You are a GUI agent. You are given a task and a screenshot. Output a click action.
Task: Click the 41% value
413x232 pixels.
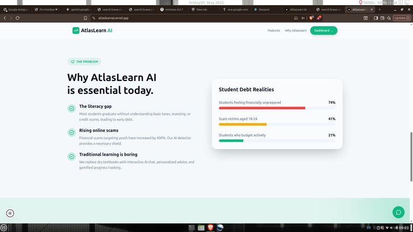click(x=332, y=119)
